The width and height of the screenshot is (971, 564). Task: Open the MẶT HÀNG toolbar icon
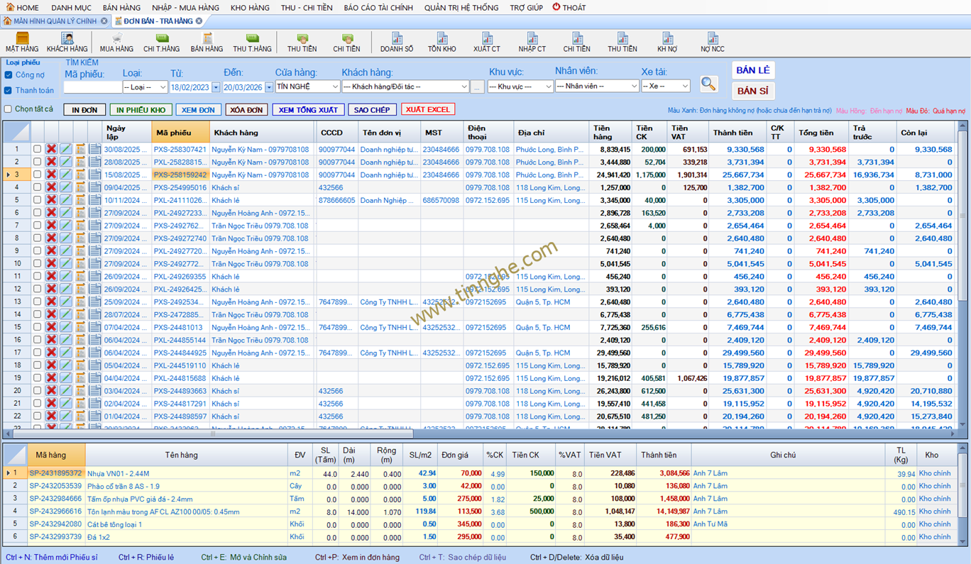pyautogui.click(x=22, y=42)
